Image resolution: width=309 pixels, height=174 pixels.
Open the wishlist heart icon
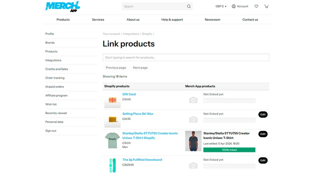point(256,6)
